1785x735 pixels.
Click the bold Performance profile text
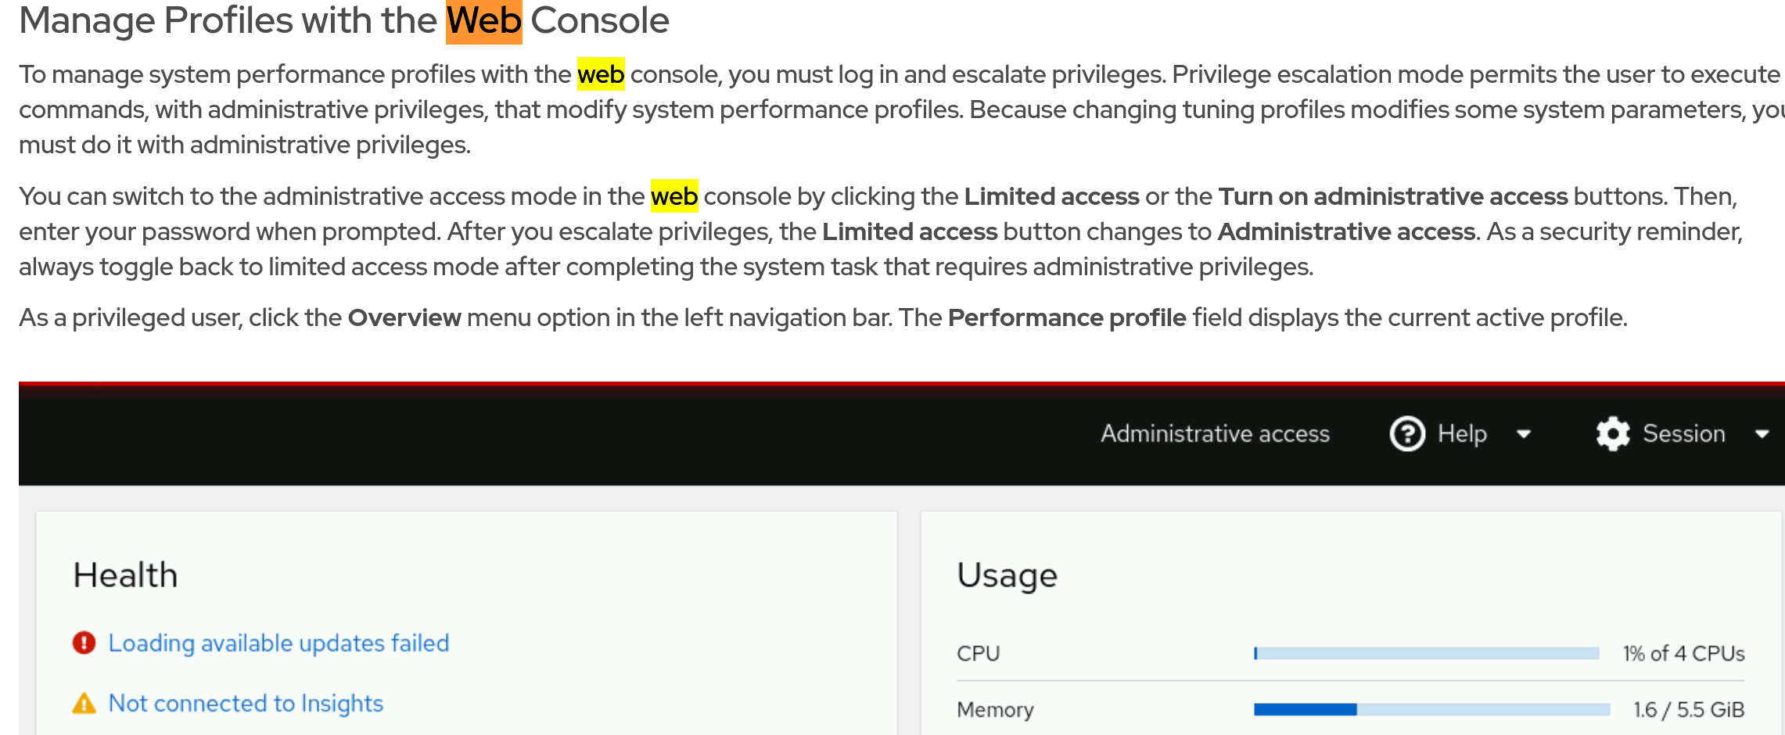tap(1067, 318)
